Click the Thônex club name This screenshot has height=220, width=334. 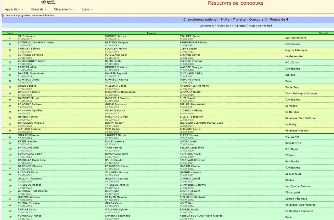click(290, 155)
